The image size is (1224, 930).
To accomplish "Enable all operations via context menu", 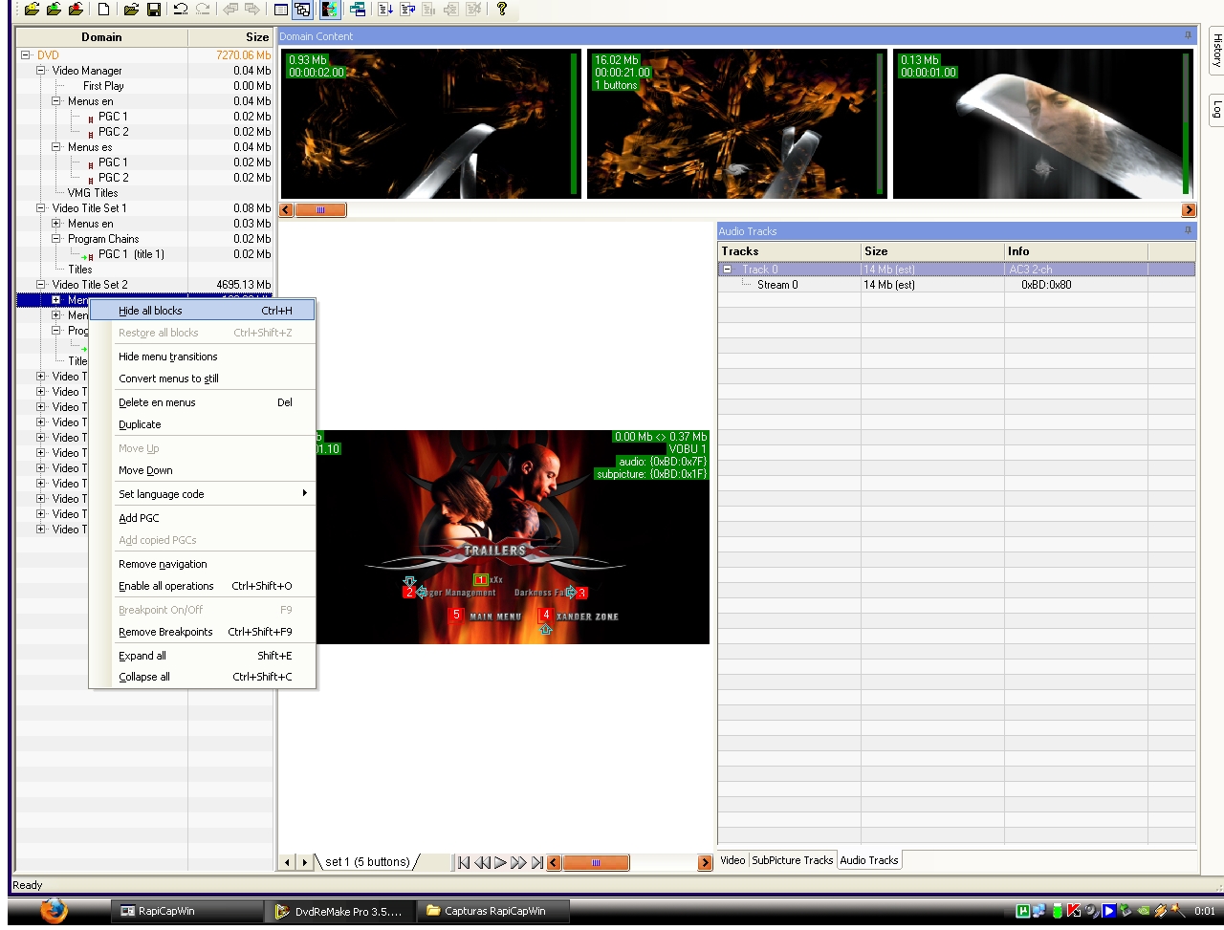I will pyautogui.click(x=202, y=586).
